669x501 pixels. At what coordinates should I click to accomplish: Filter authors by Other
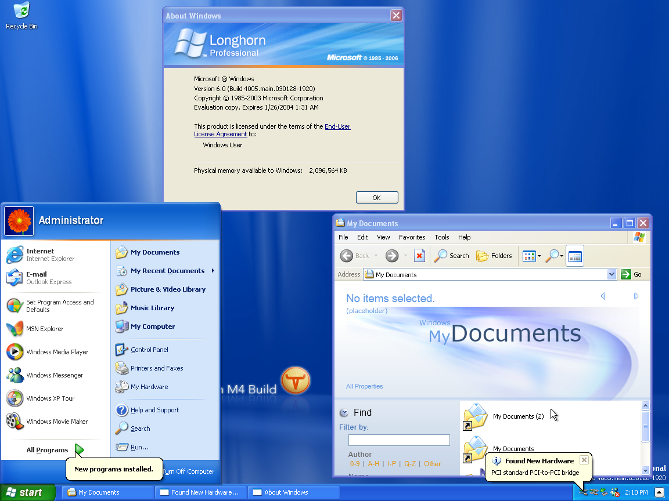pyautogui.click(x=432, y=463)
